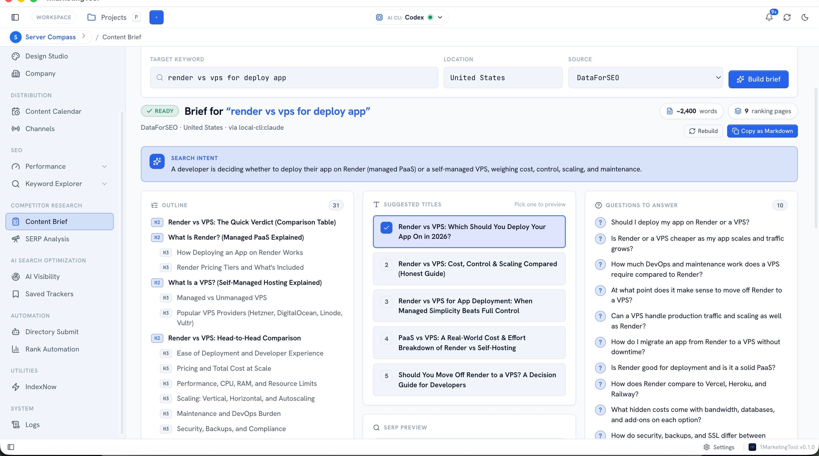Click the Saved Trackers bookmark icon
The image size is (819, 456).
tap(16, 294)
